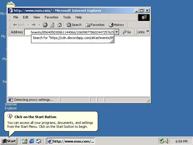Click the Forward arrow button
193x145 pixels.
(34, 25)
